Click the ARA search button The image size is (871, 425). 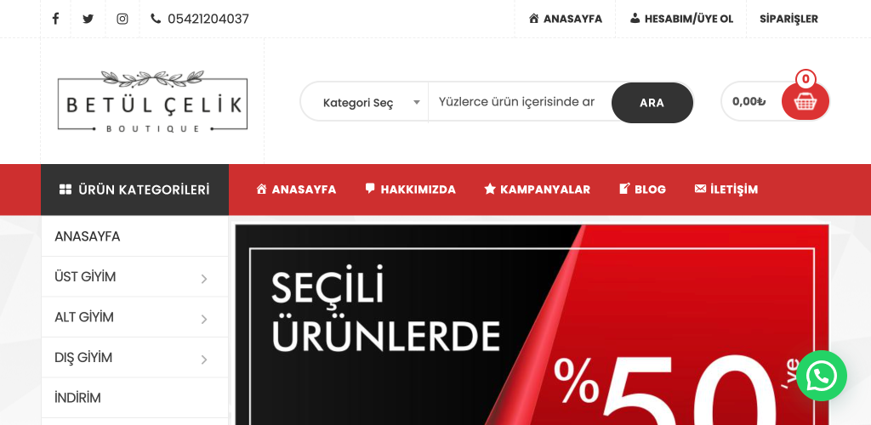pos(652,103)
